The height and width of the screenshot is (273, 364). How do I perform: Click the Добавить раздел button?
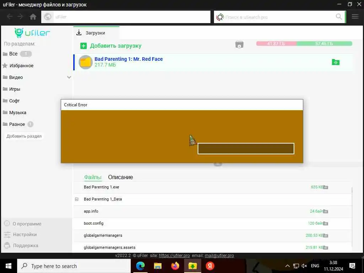point(24,136)
